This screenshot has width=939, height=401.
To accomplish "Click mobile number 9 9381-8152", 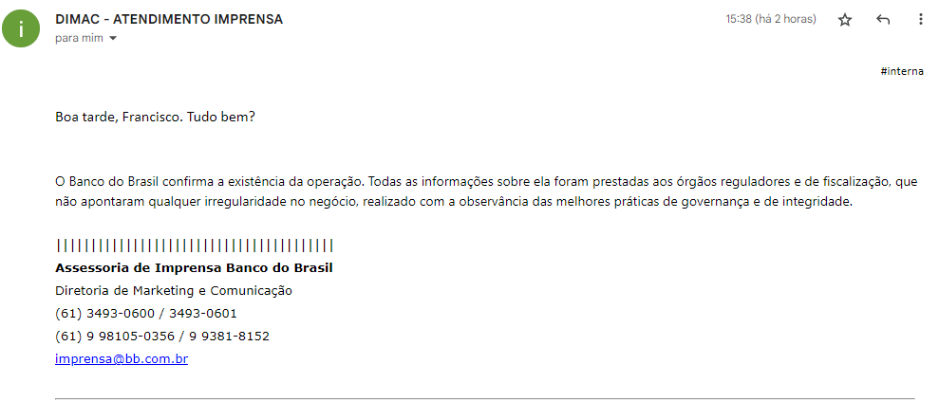I will click(x=230, y=337).
